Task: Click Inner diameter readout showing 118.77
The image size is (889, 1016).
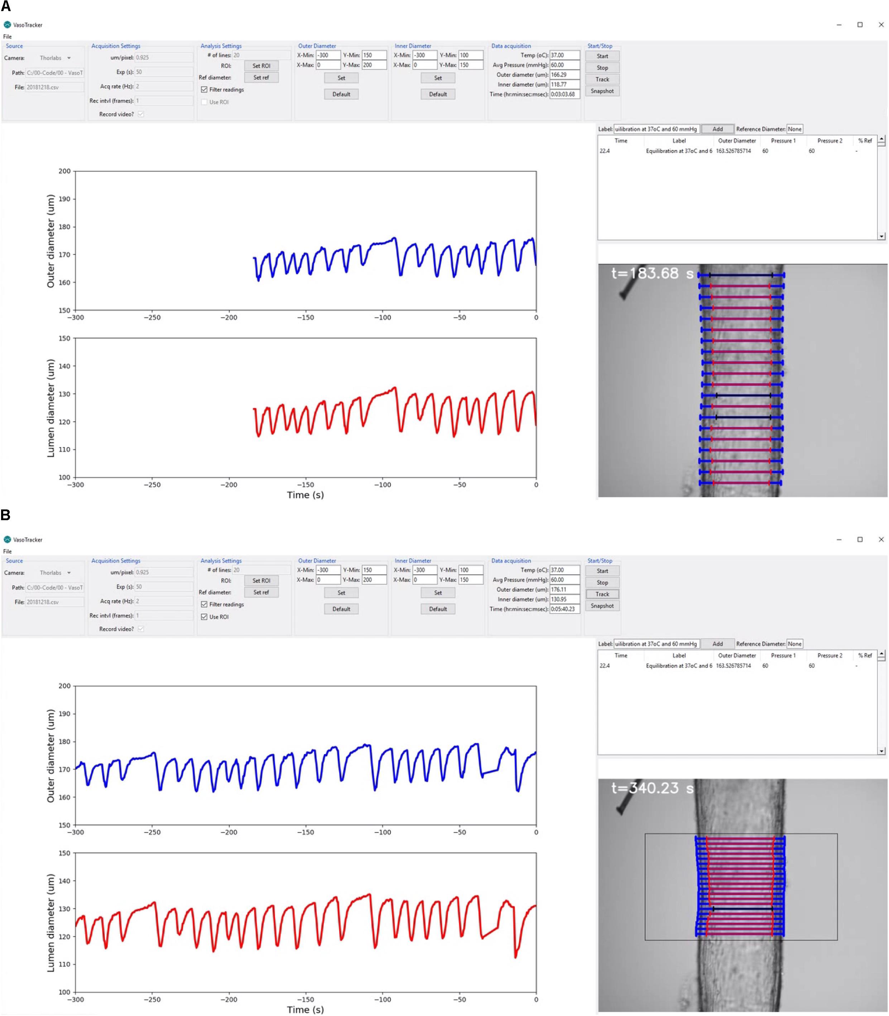Action: (x=564, y=84)
